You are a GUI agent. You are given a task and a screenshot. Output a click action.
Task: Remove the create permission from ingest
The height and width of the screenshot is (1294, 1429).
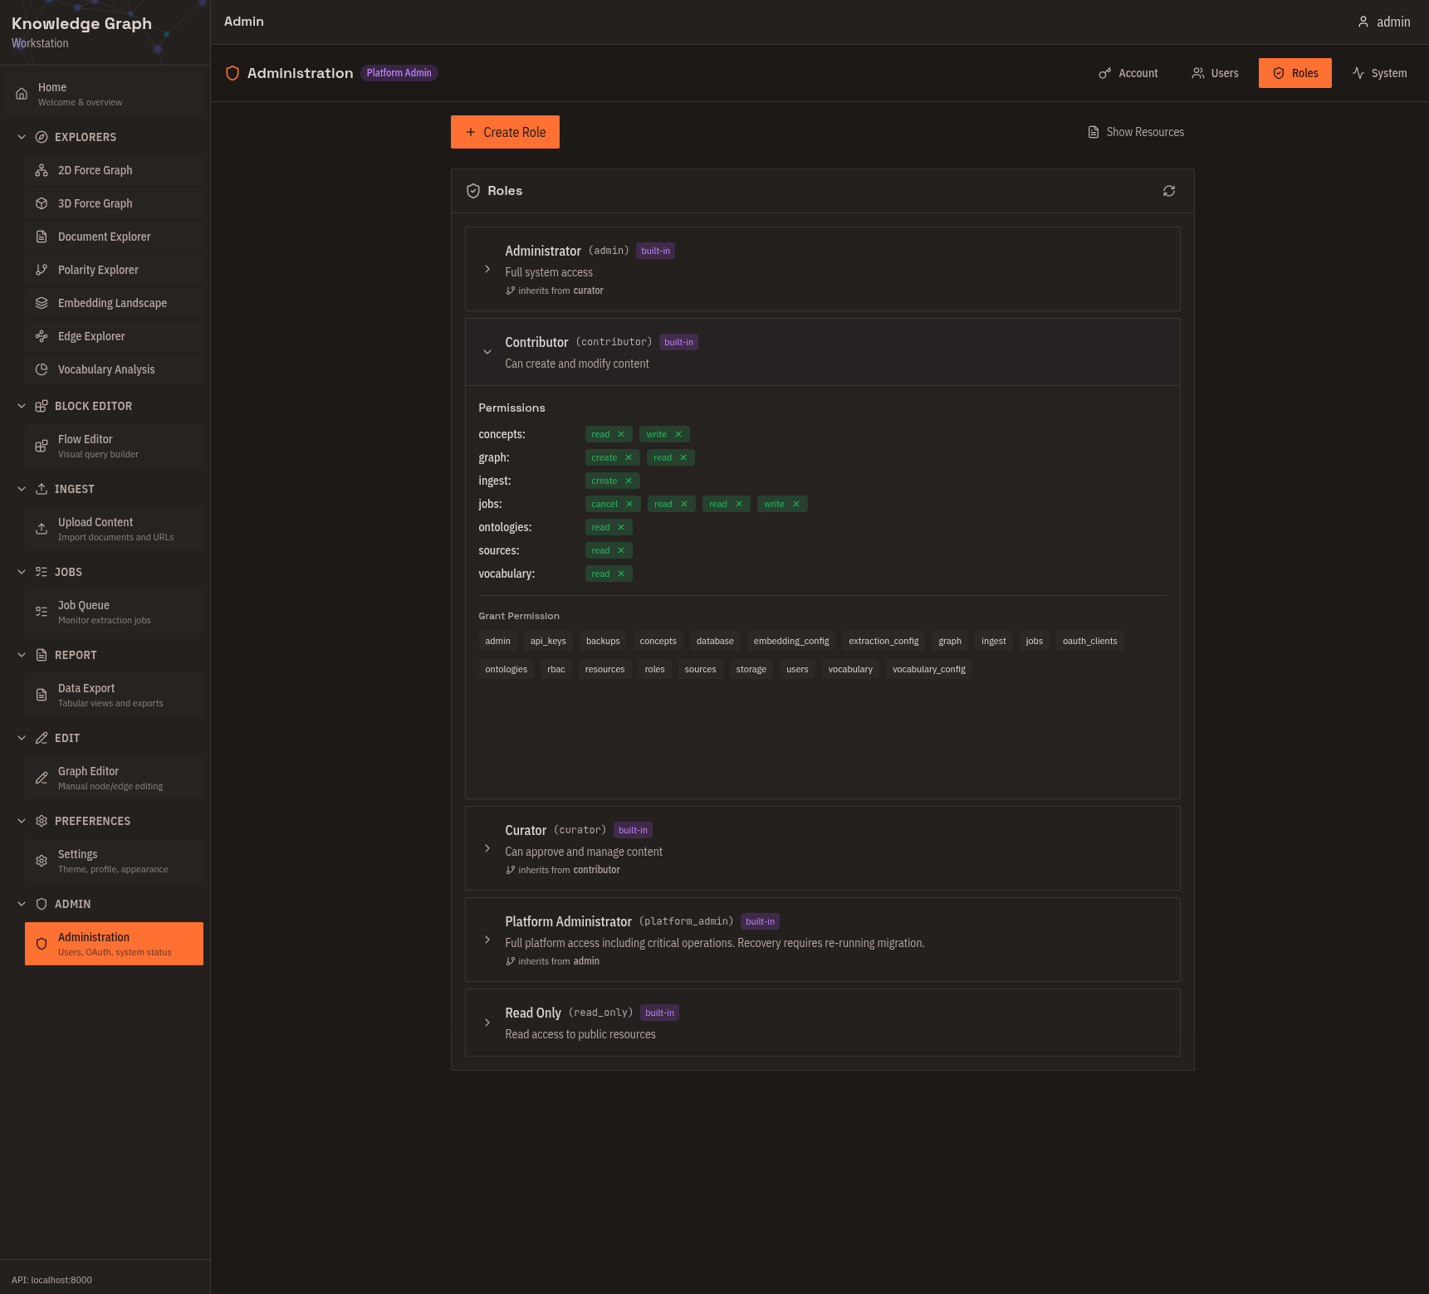point(629,481)
